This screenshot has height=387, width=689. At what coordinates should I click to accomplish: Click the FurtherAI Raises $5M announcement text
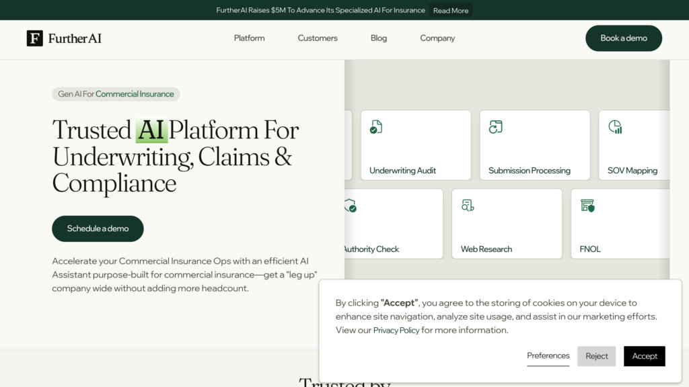tap(320, 10)
